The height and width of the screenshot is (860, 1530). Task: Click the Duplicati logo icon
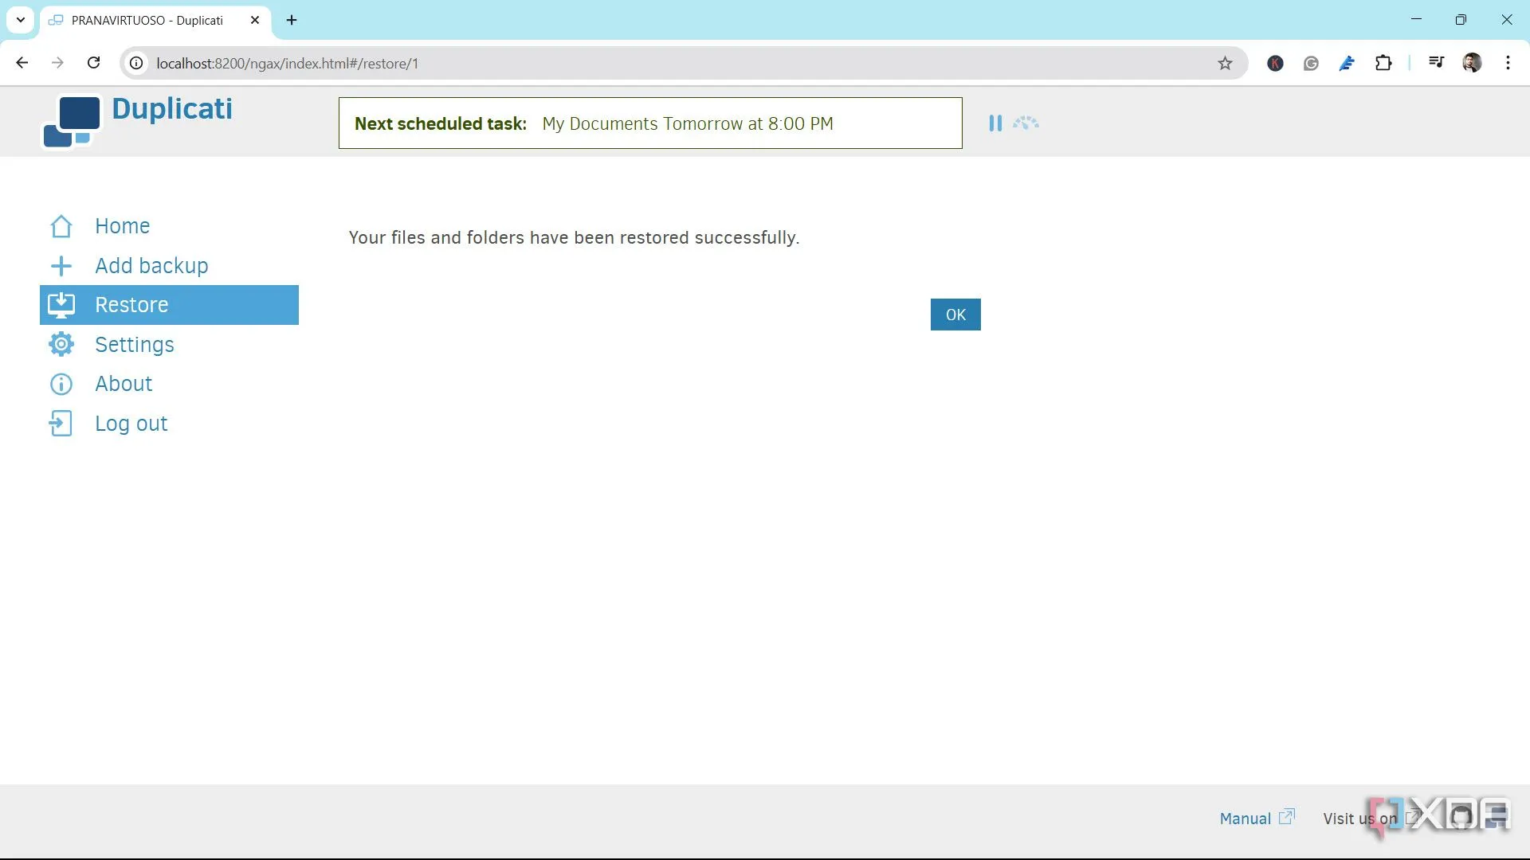72,121
